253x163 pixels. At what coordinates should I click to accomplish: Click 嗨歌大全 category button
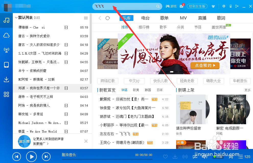click(213, 81)
